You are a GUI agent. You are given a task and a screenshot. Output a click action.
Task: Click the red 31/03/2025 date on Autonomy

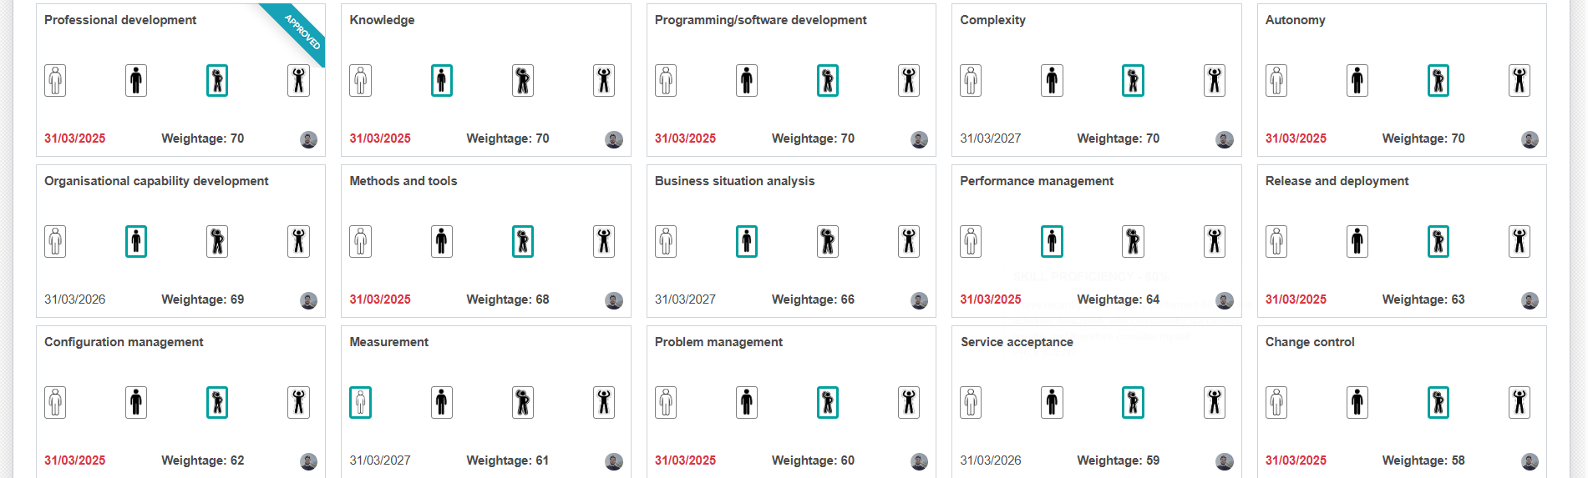tap(1296, 138)
